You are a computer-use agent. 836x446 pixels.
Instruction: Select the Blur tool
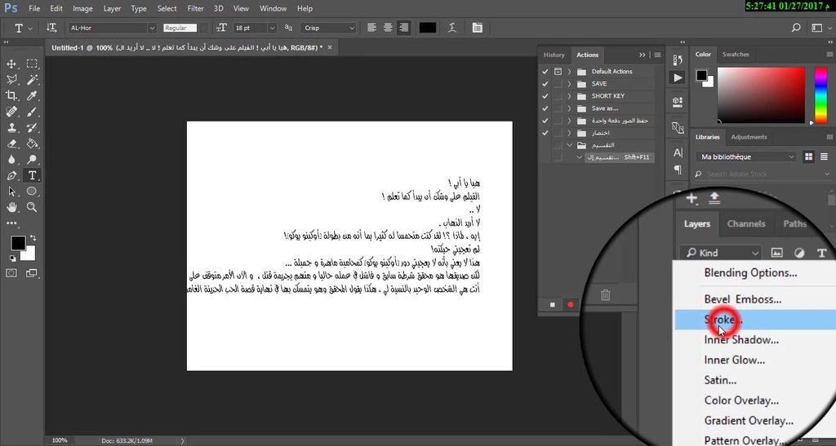[x=11, y=160]
